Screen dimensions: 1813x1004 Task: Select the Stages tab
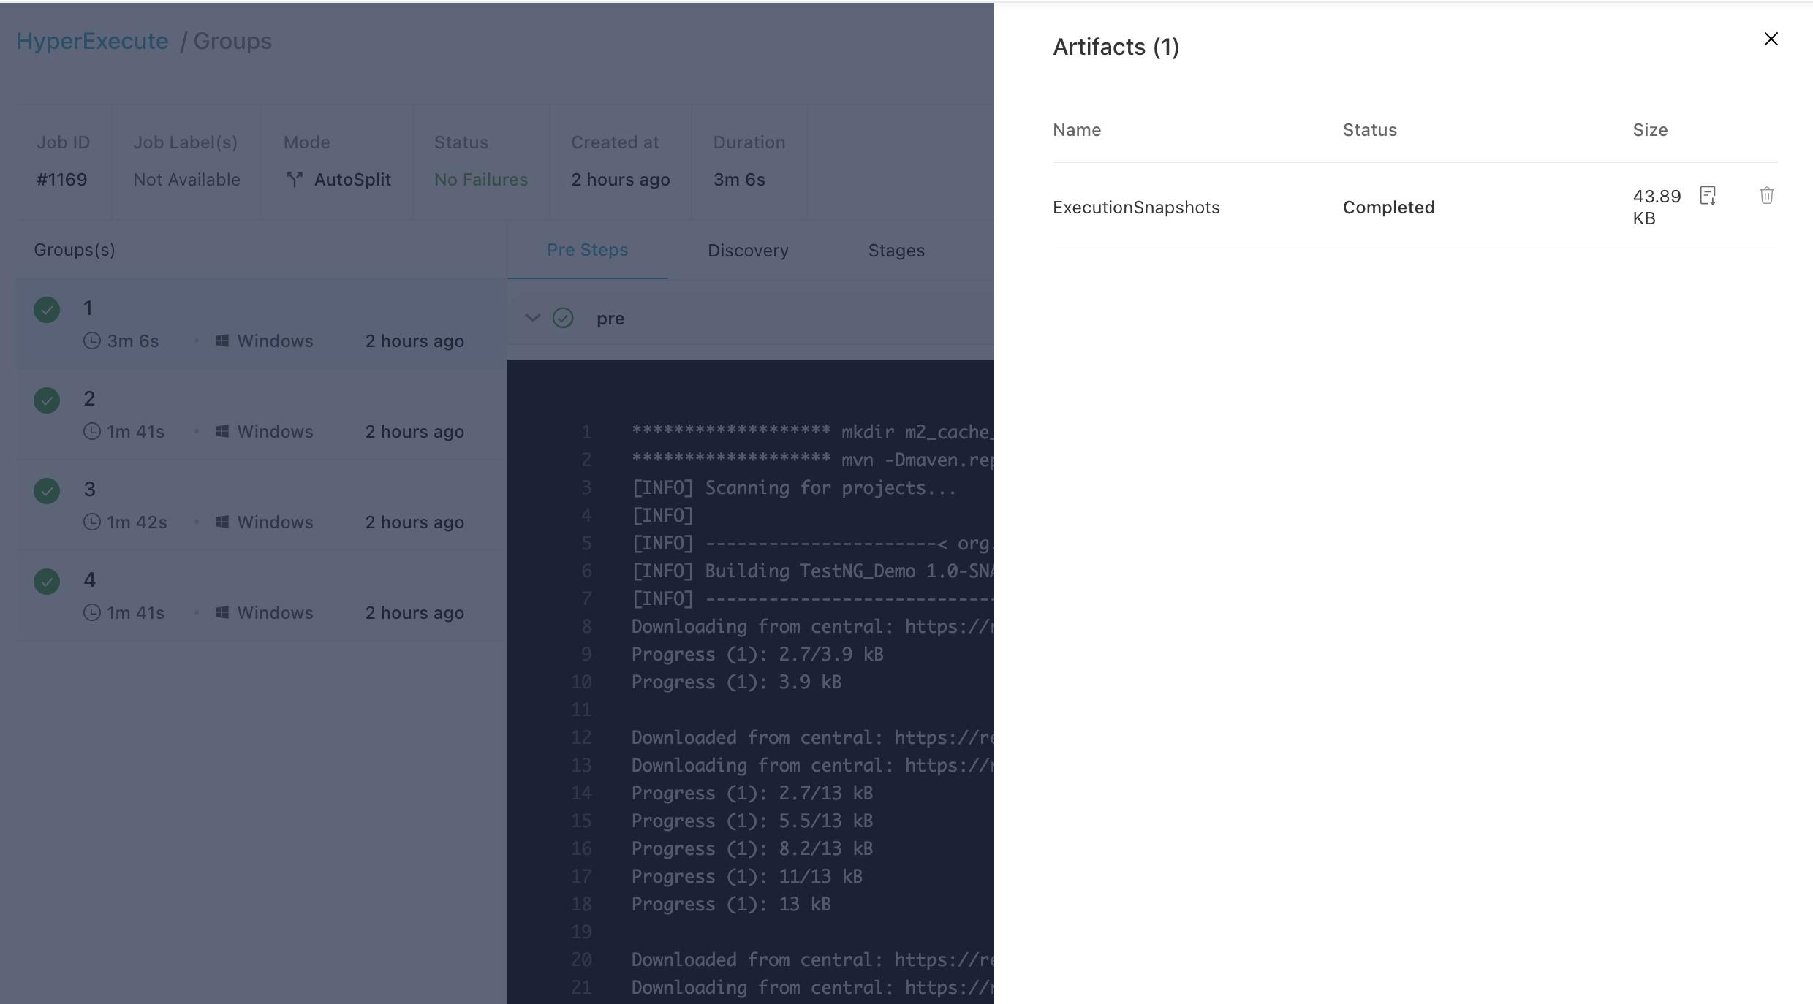(x=896, y=251)
